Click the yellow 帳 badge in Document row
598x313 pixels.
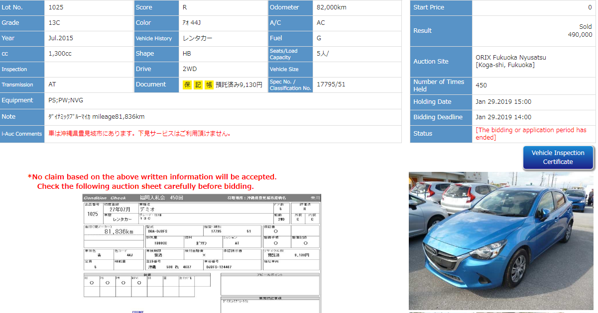(209, 85)
